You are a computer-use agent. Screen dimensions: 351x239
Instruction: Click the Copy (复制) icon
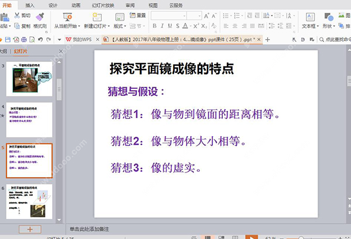click(17, 26)
